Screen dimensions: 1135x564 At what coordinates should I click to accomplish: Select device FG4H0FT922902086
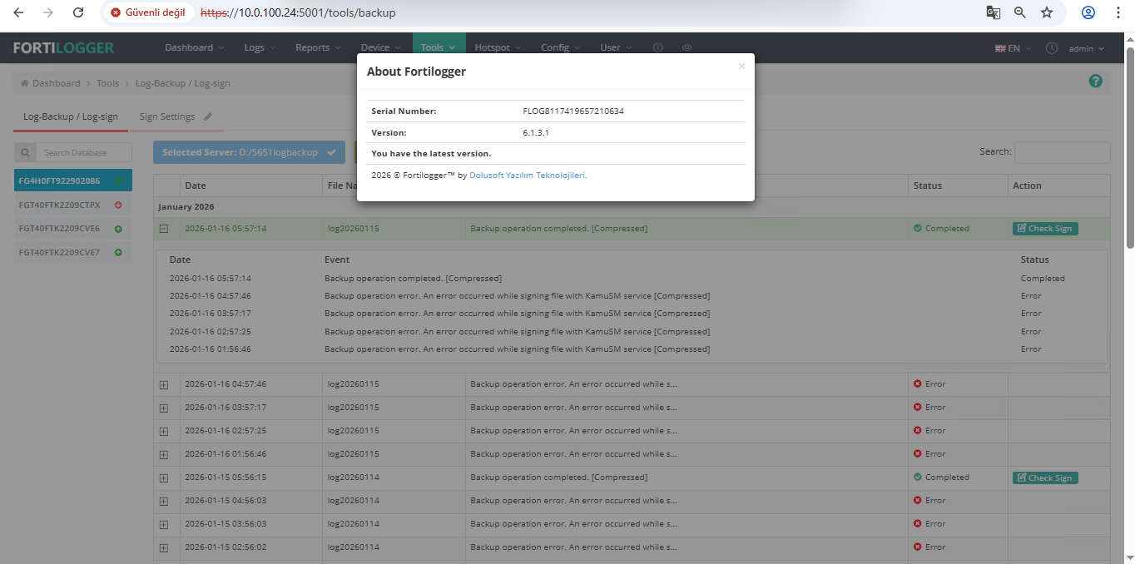pos(73,181)
